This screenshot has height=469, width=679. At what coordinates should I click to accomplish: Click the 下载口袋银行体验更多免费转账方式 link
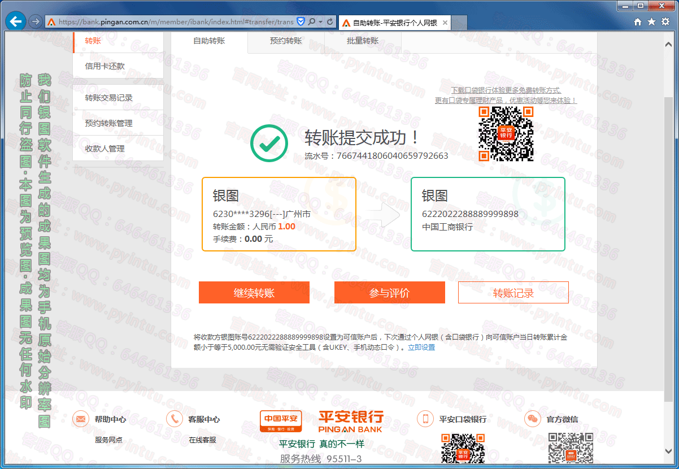(506, 90)
